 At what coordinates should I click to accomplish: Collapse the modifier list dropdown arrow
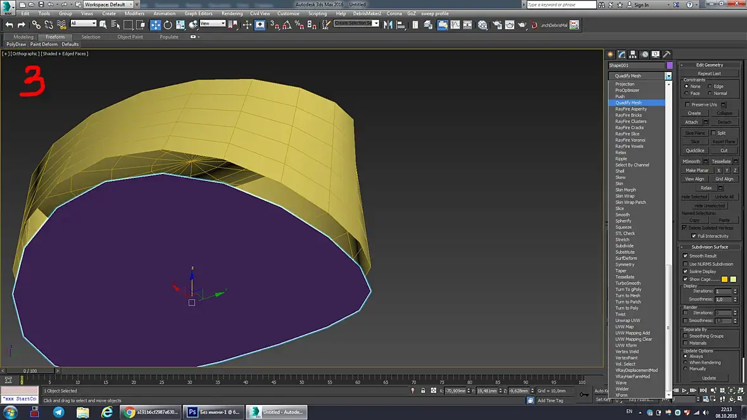pyautogui.click(x=668, y=76)
